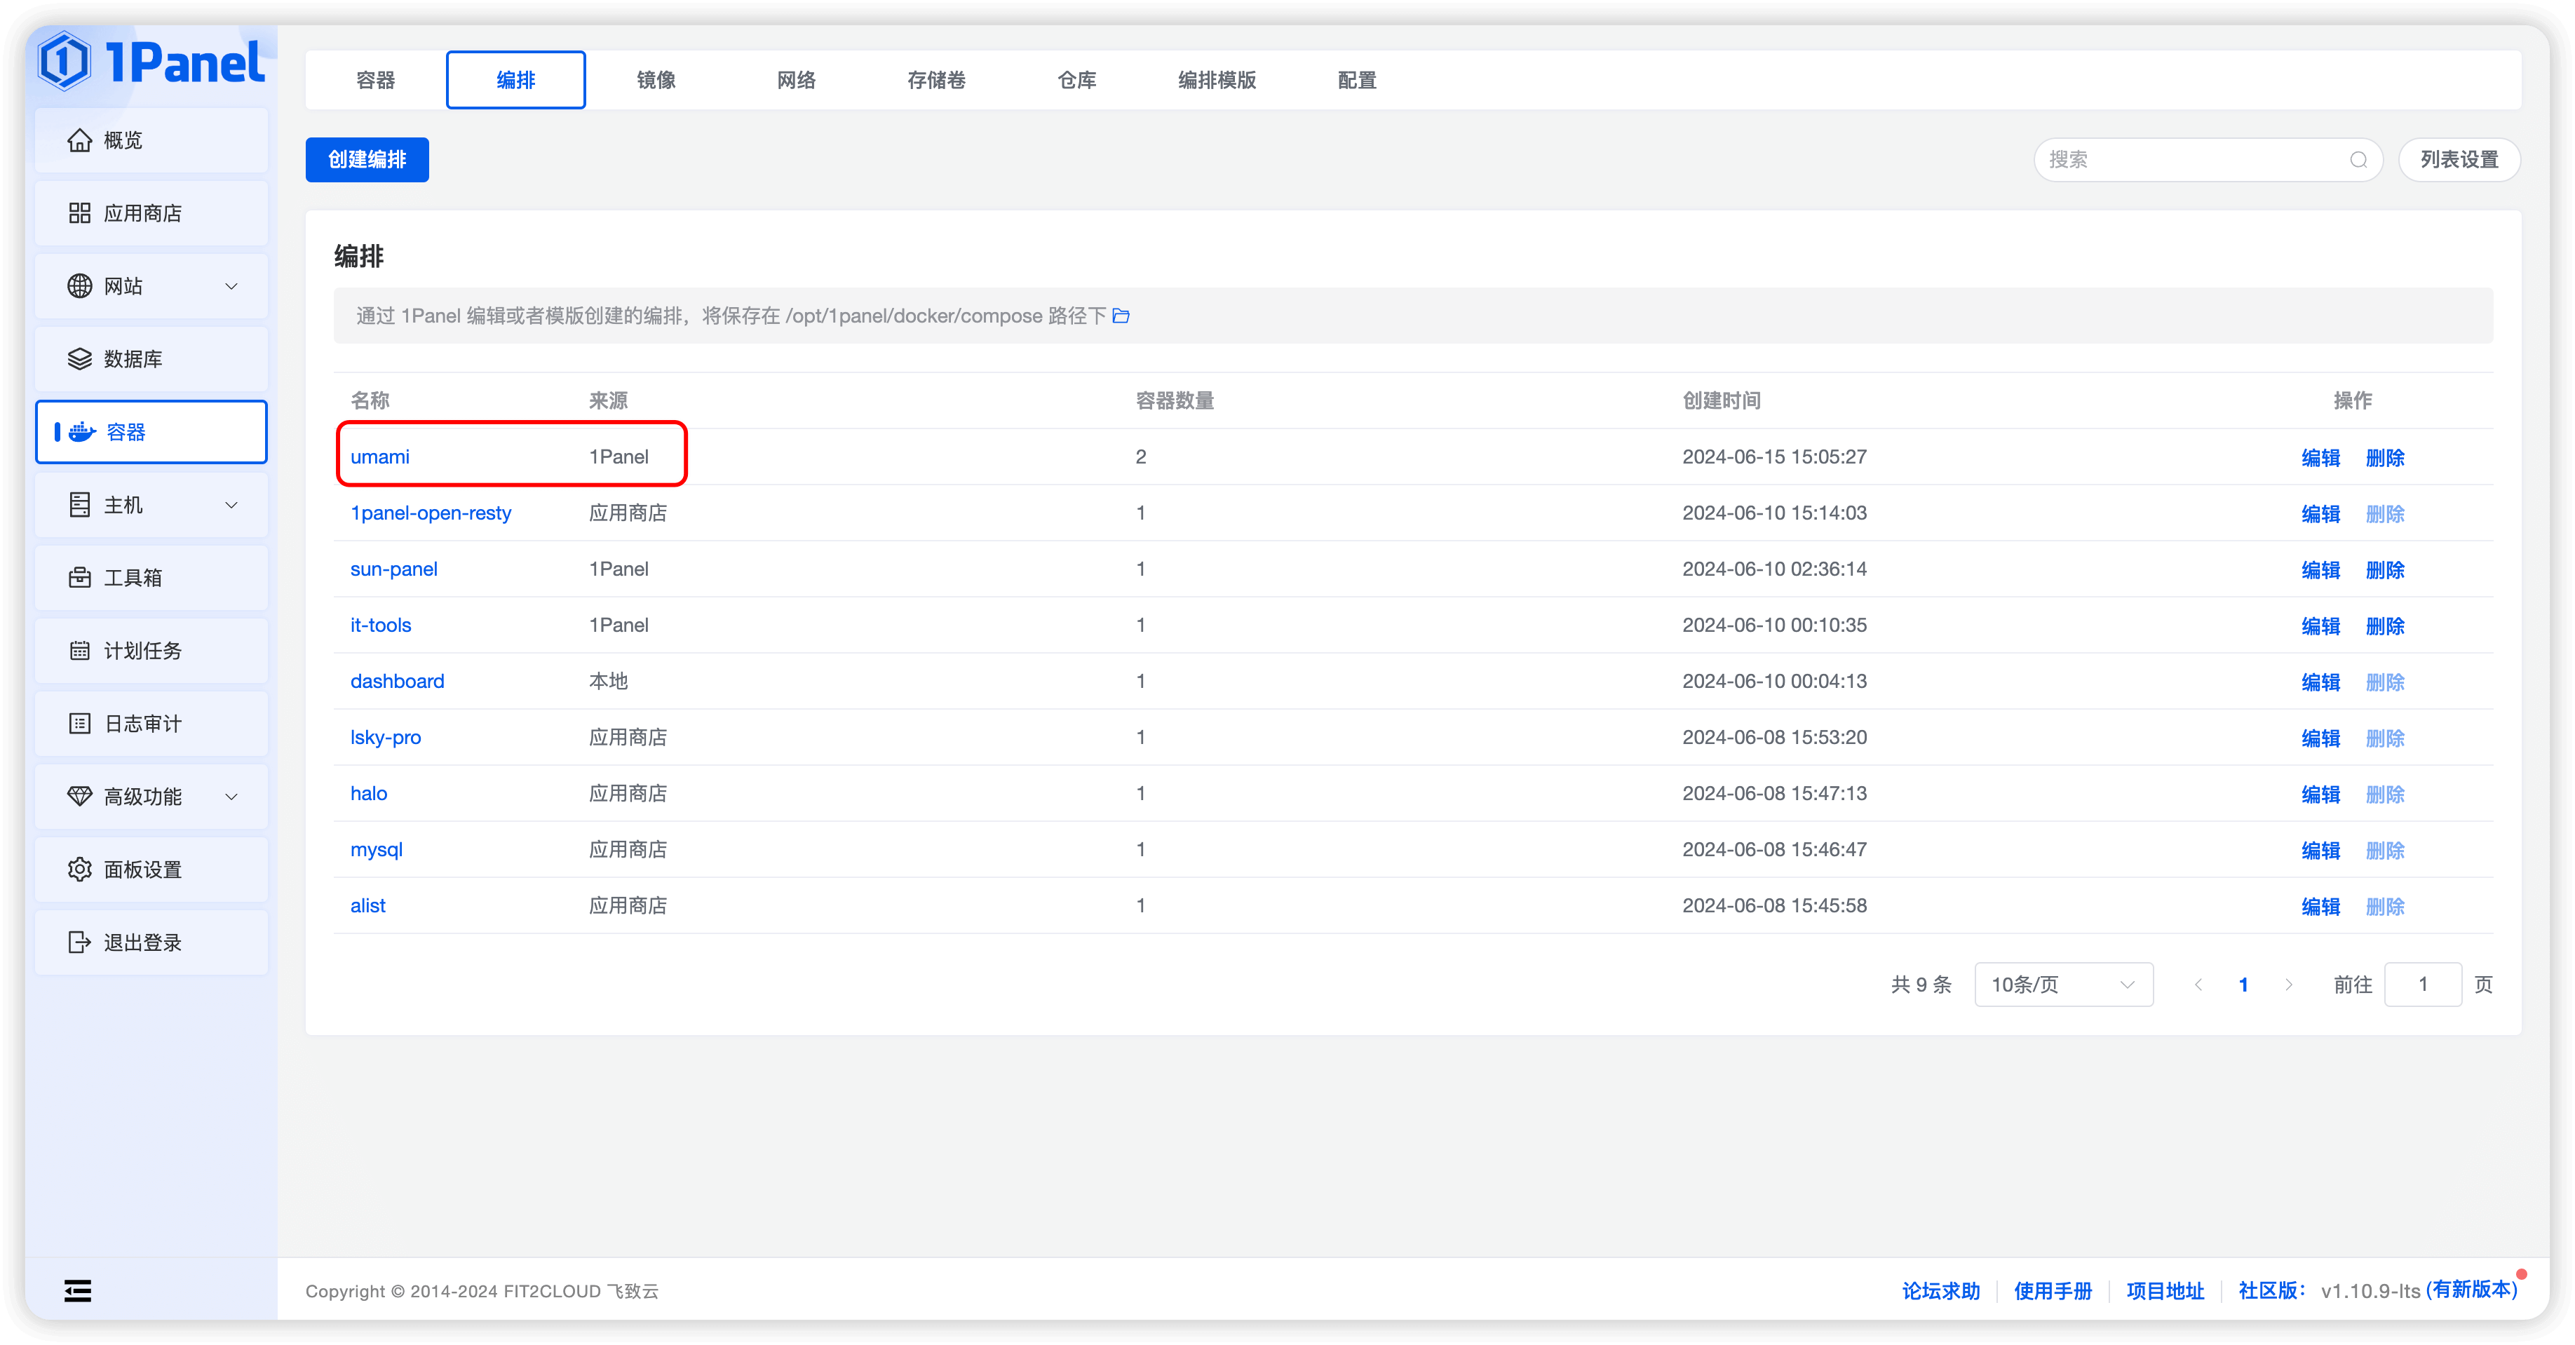Expand the 高级功能 submenu chevron
2575x1345 pixels.
point(231,797)
